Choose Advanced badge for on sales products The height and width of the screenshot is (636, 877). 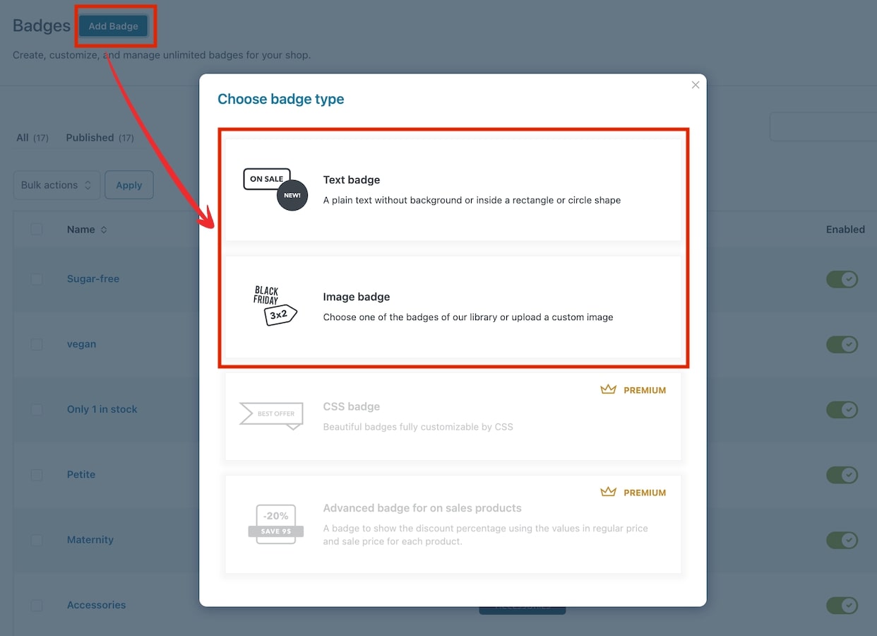453,524
